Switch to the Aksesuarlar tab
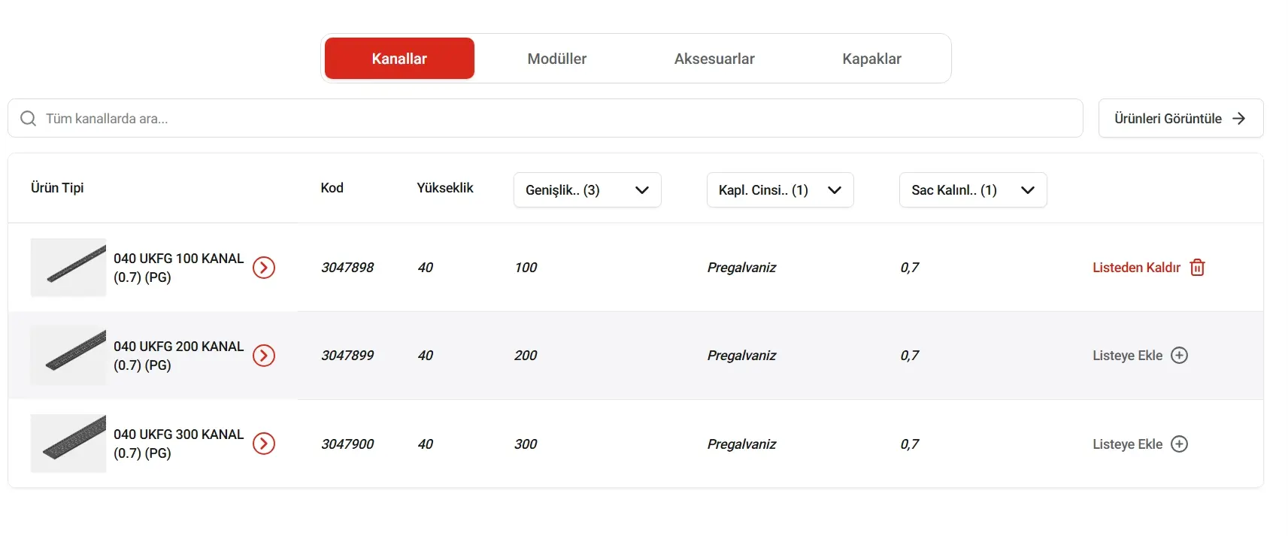1288x536 pixels. pyautogui.click(x=714, y=58)
